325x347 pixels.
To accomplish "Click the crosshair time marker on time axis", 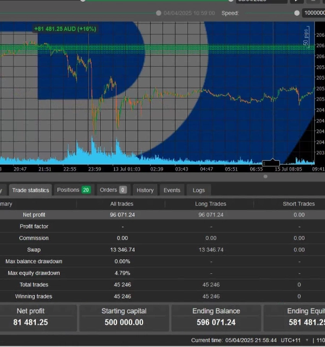I will tap(270, 162).
